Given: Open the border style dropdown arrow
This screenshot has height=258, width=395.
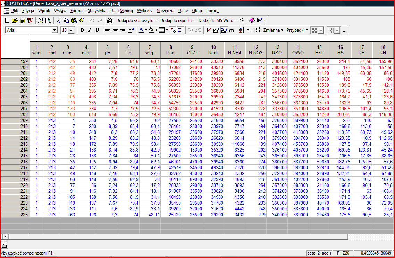Looking at the screenshot, I should [x=167, y=30].
